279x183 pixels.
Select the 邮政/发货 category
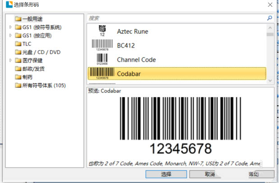[33, 69]
